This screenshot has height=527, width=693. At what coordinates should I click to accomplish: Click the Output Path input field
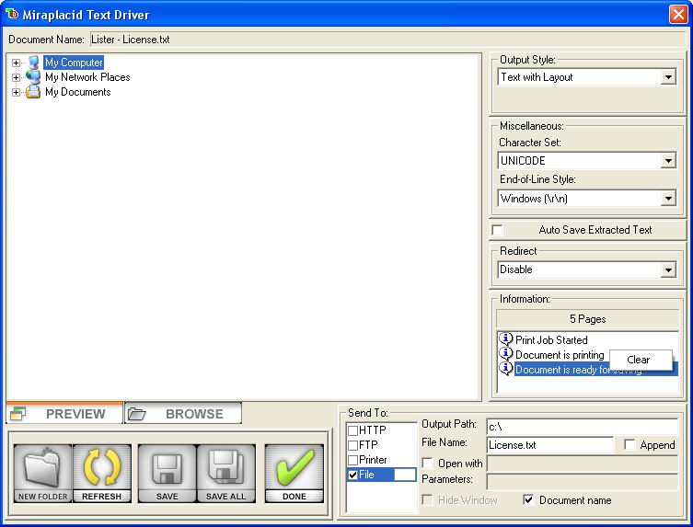tap(582, 427)
